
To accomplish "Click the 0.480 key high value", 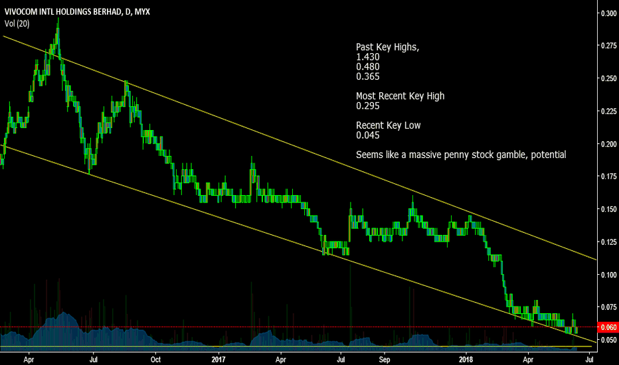I will 367,66.
